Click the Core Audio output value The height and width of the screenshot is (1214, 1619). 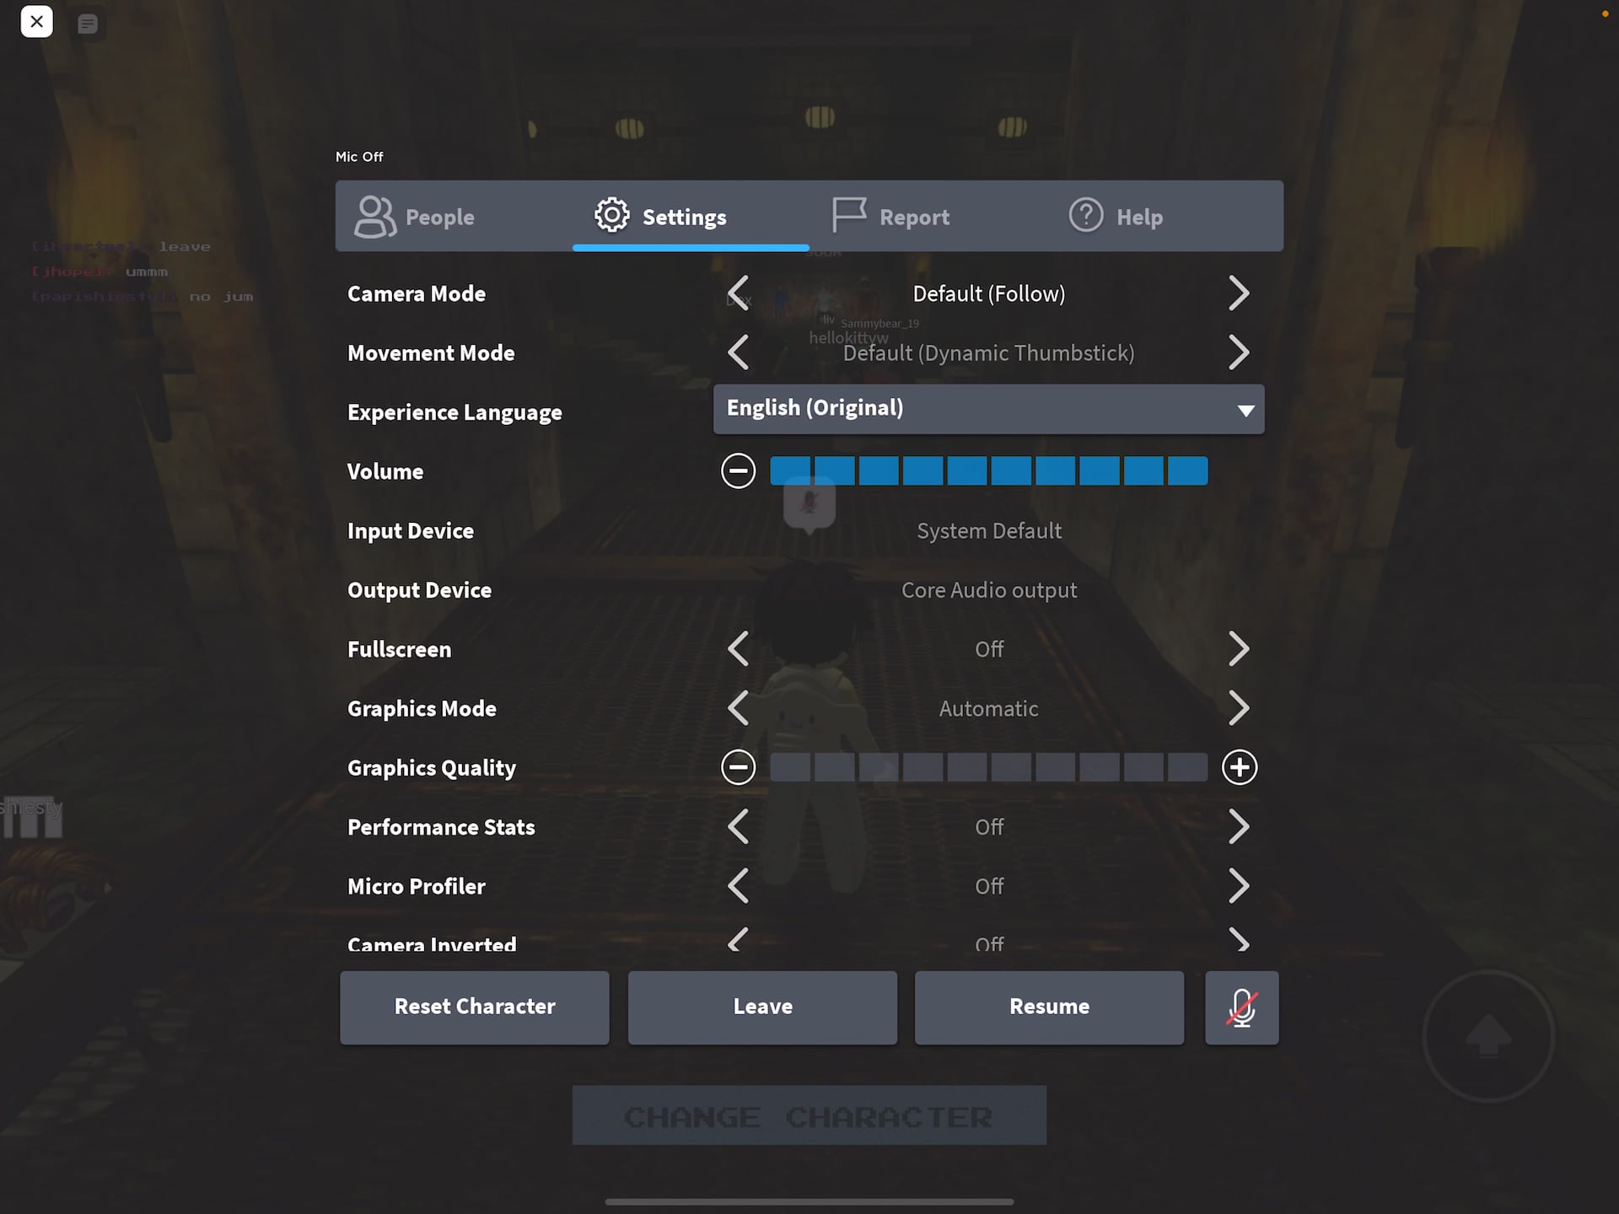[x=988, y=590]
